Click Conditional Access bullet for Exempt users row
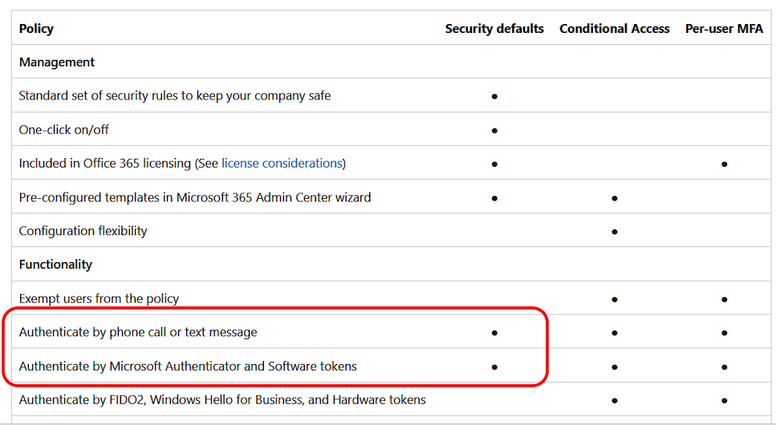The image size is (776, 425). (x=614, y=299)
